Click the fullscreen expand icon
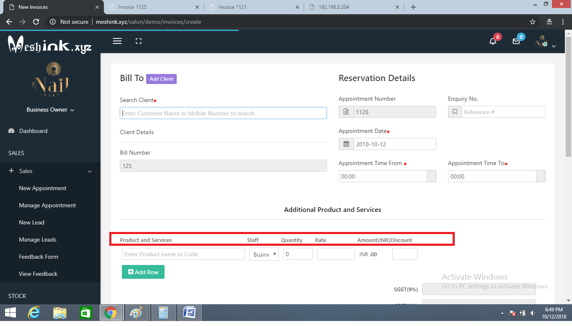 139,41
